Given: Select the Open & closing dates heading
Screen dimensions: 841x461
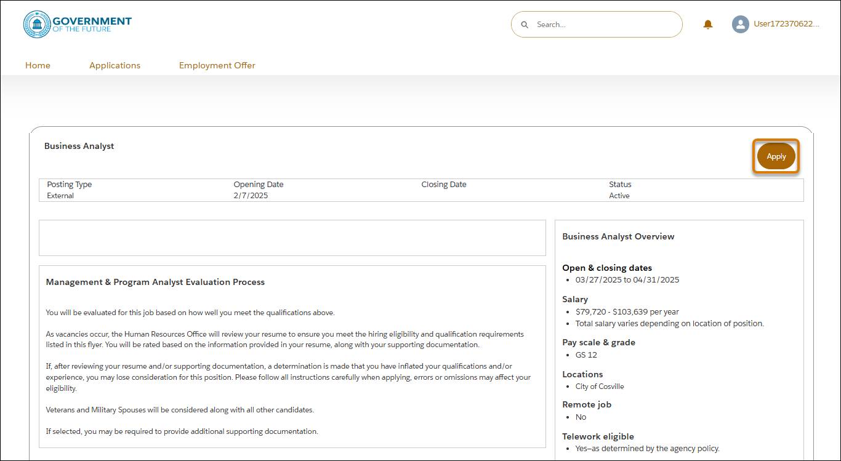Looking at the screenshot, I should coord(607,268).
